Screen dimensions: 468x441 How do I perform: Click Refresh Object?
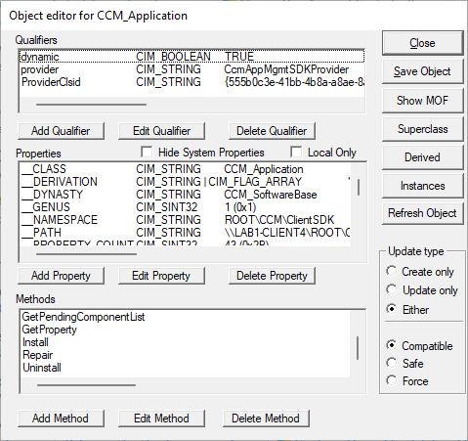point(422,213)
